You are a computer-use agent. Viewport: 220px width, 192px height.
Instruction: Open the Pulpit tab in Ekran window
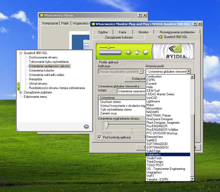(65, 23)
